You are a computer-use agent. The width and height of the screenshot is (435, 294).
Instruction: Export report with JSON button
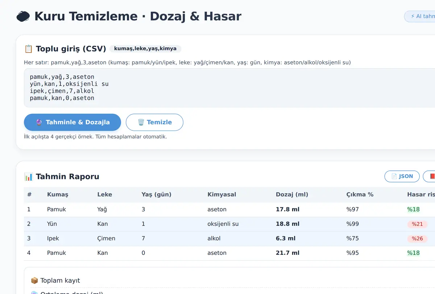[402, 176]
